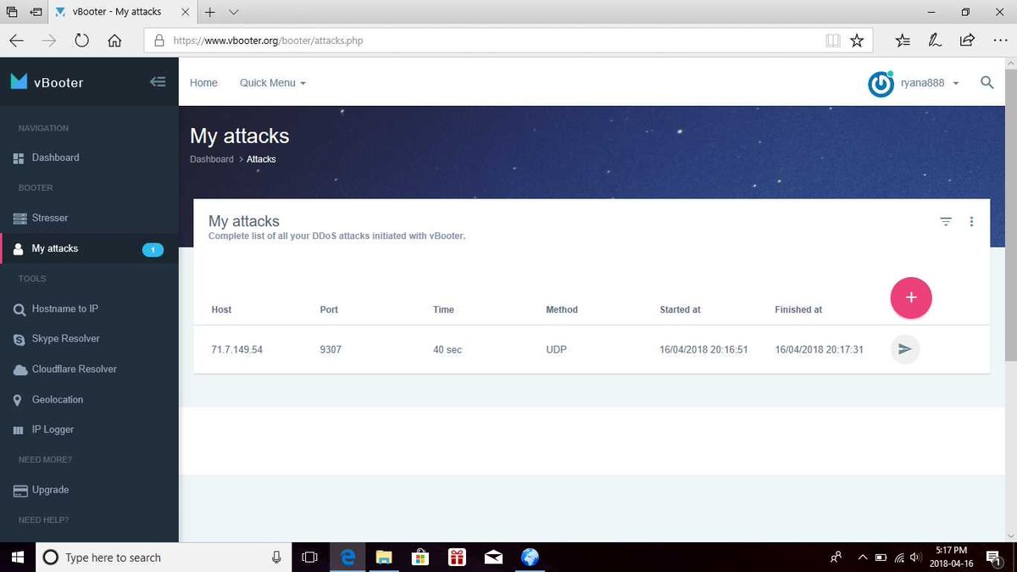Add a new attack with plus button
Screen dimensions: 1017x572
tap(911, 297)
